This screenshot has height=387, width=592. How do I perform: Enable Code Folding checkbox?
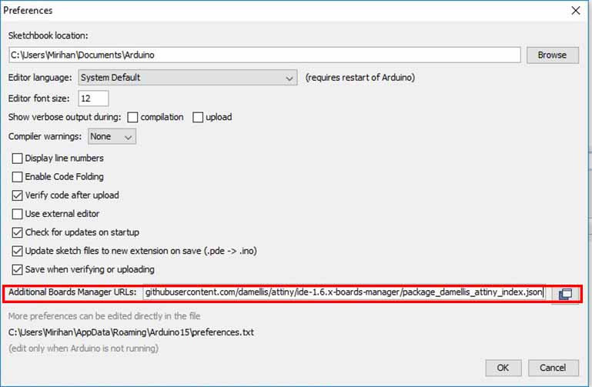click(18, 177)
